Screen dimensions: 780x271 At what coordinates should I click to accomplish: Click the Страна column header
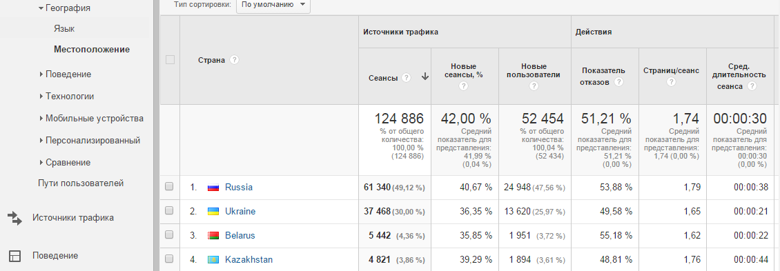[211, 60]
